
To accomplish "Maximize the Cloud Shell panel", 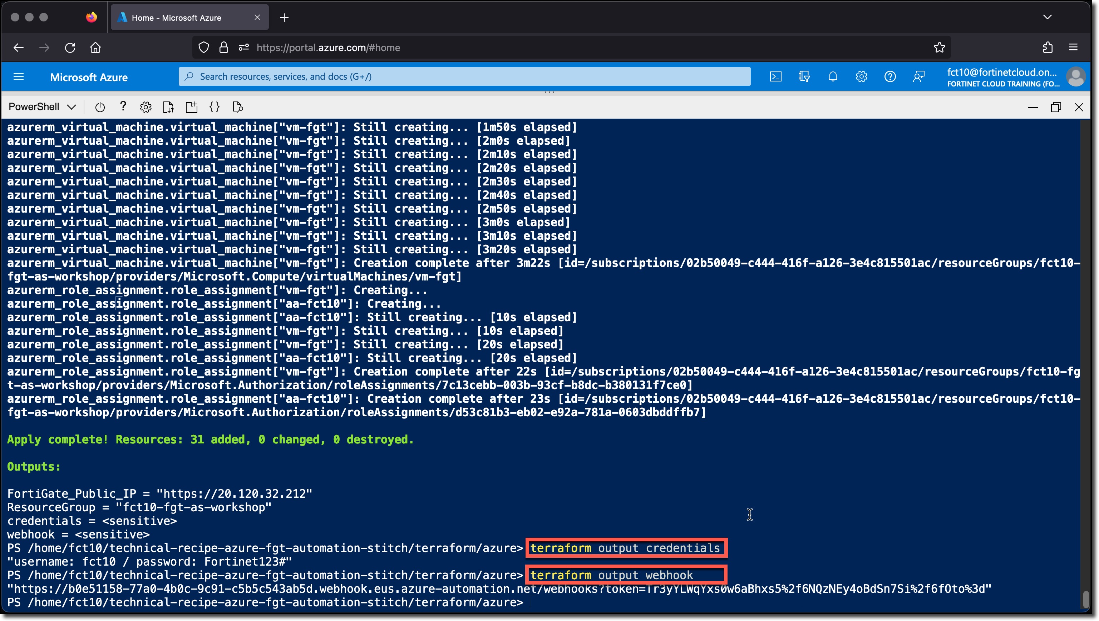I will (1055, 107).
